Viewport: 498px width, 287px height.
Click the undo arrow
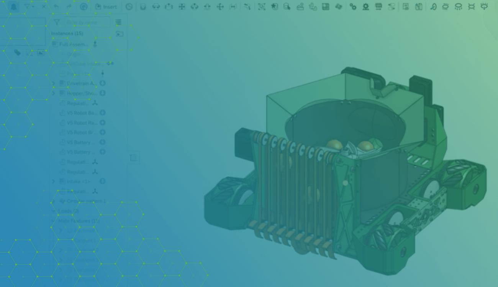coord(57,7)
